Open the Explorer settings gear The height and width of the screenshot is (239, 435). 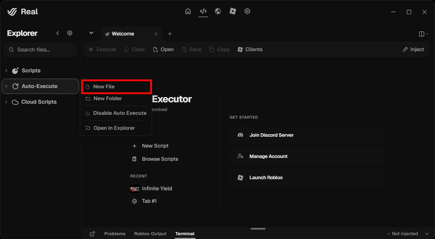coord(70,33)
